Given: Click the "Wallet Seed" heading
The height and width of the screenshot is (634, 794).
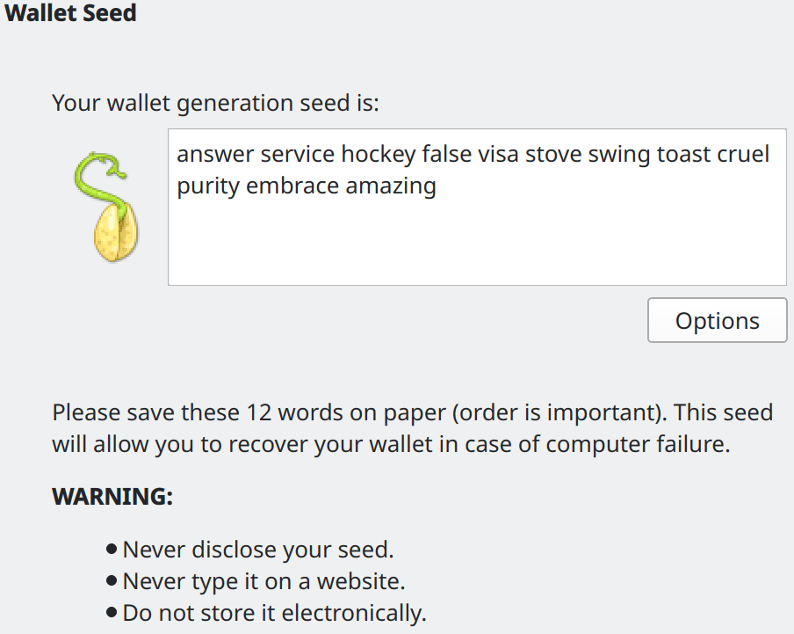Looking at the screenshot, I should (70, 14).
